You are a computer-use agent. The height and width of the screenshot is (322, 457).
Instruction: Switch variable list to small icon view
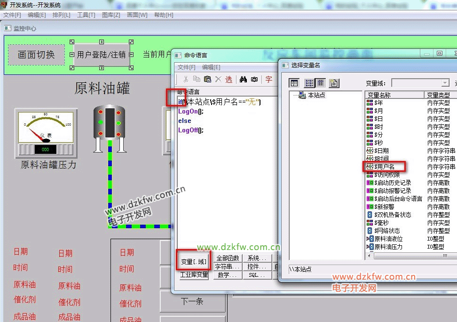coord(309,83)
